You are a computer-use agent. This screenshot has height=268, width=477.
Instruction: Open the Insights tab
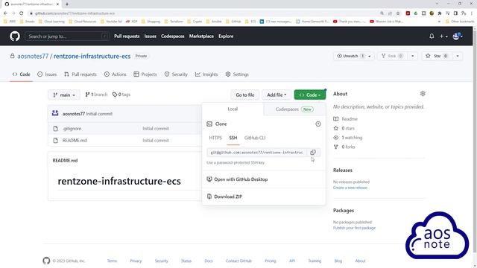(206, 74)
